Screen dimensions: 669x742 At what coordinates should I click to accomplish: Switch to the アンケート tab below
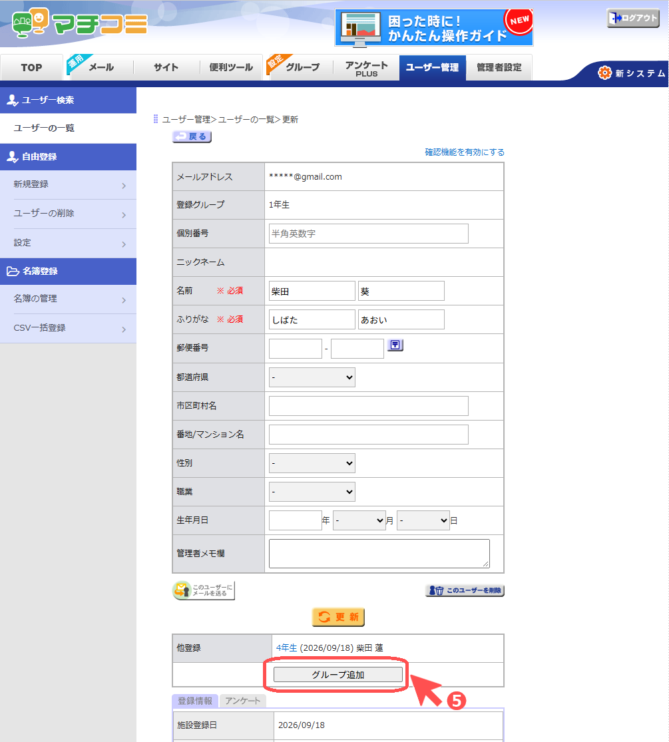click(242, 701)
